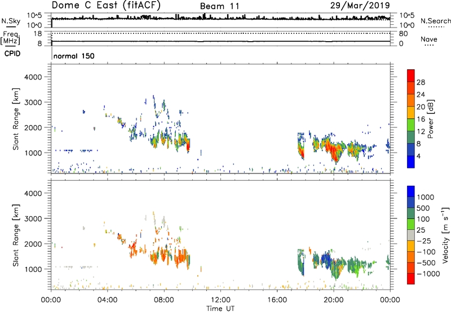Click the red bottom of the velocity colorbar
Image resolution: width=451 pixels, height=312 pixels.
(411, 279)
